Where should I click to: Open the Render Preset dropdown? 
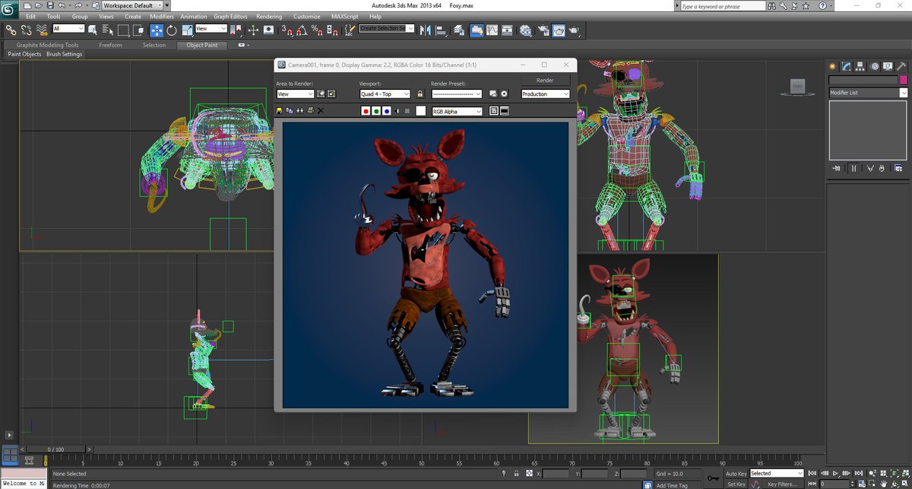(457, 94)
